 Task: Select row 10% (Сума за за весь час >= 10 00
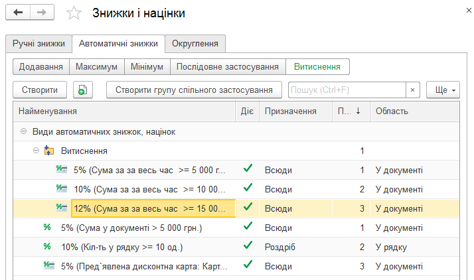point(149,189)
